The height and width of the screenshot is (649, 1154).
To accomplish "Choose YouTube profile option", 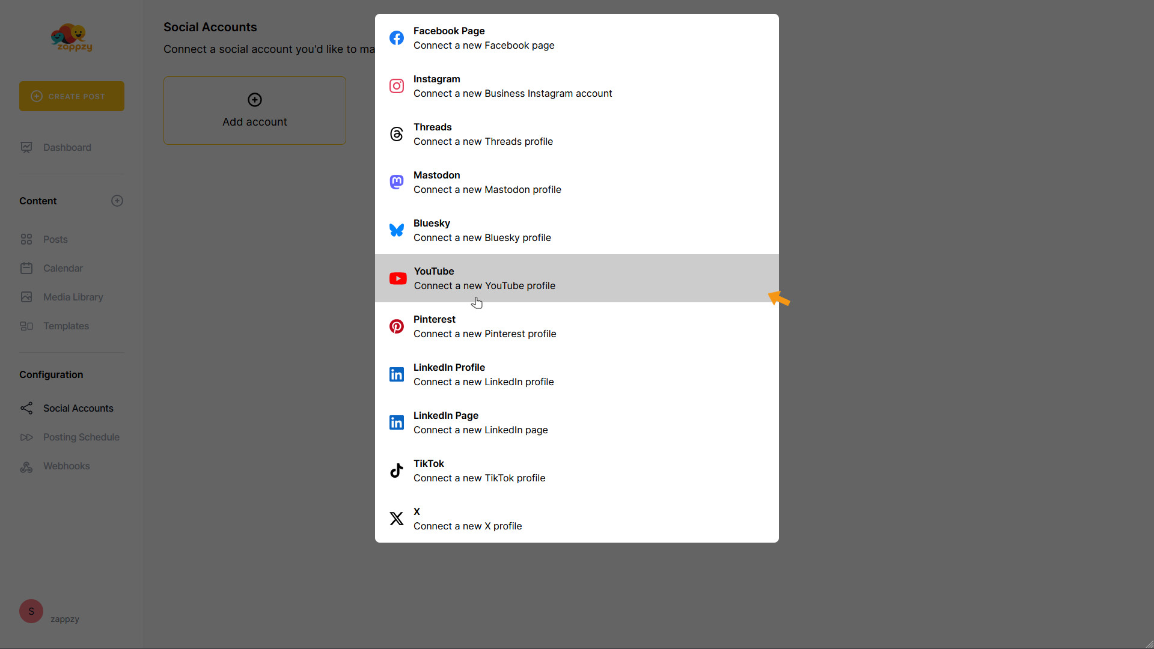I will coord(577,278).
